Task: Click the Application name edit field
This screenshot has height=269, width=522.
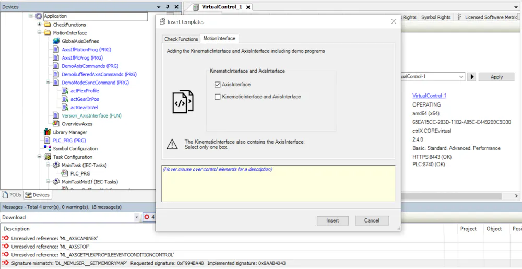Action: coord(95,16)
